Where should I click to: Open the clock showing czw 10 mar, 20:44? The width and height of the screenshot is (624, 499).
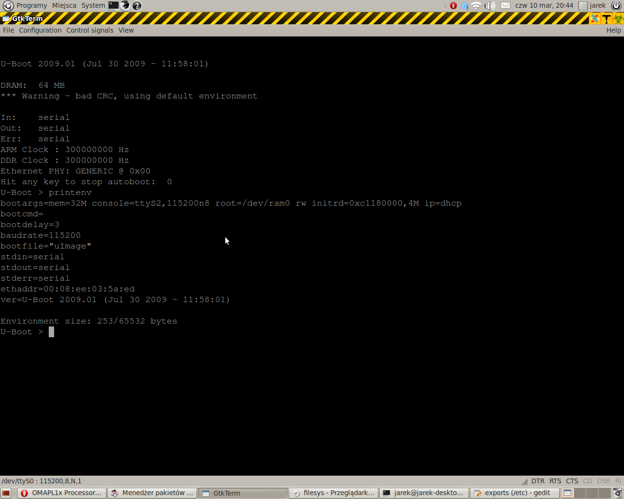point(544,5)
